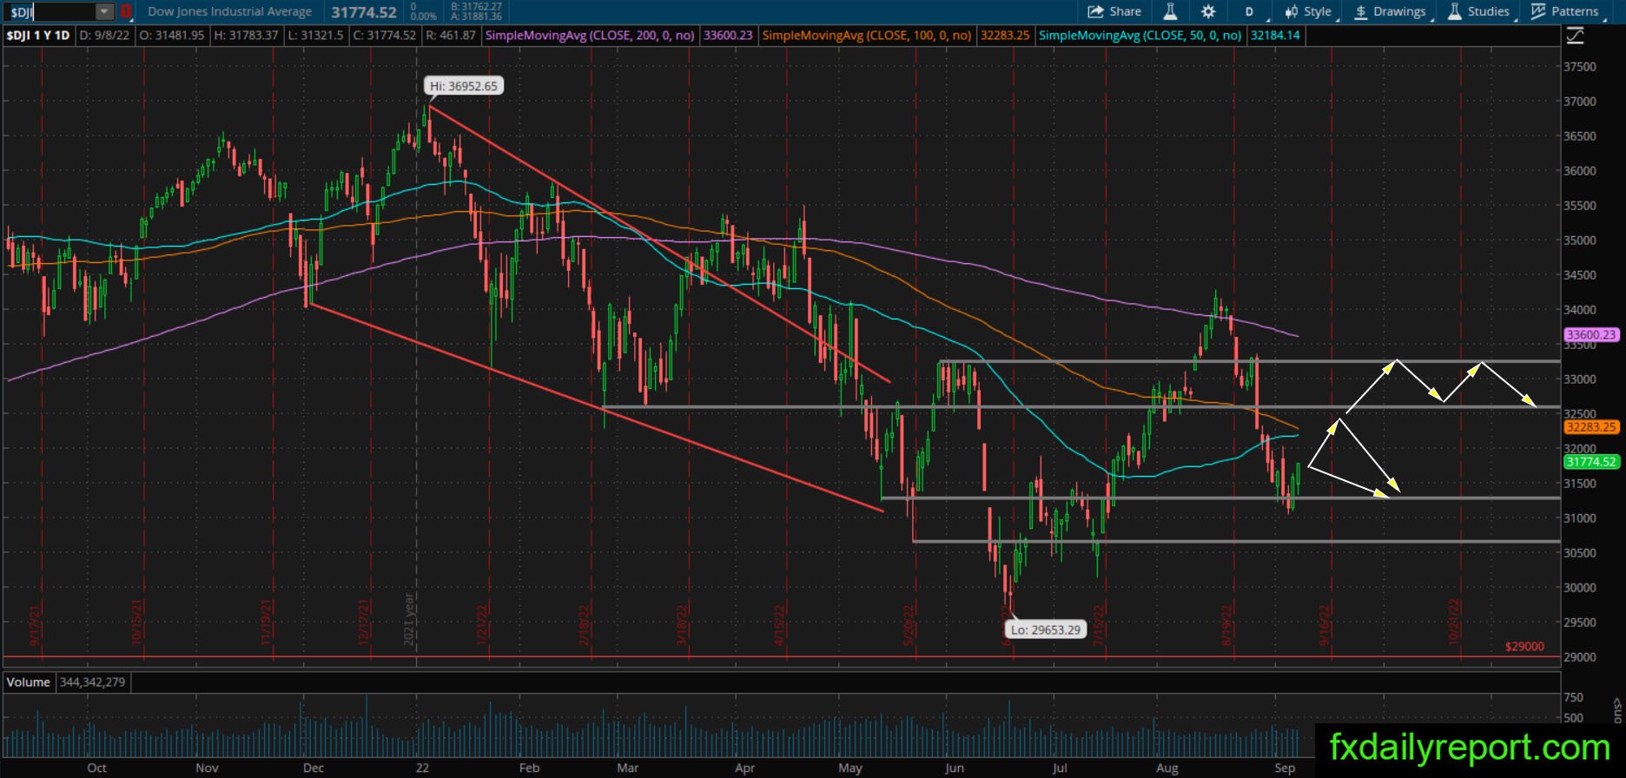Open the symbol selector dropdown arrow
The width and height of the screenshot is (1626, 778).
point(104,12)
